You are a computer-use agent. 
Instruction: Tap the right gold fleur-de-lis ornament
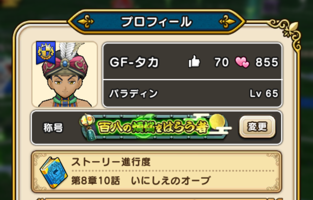(227, 21)
